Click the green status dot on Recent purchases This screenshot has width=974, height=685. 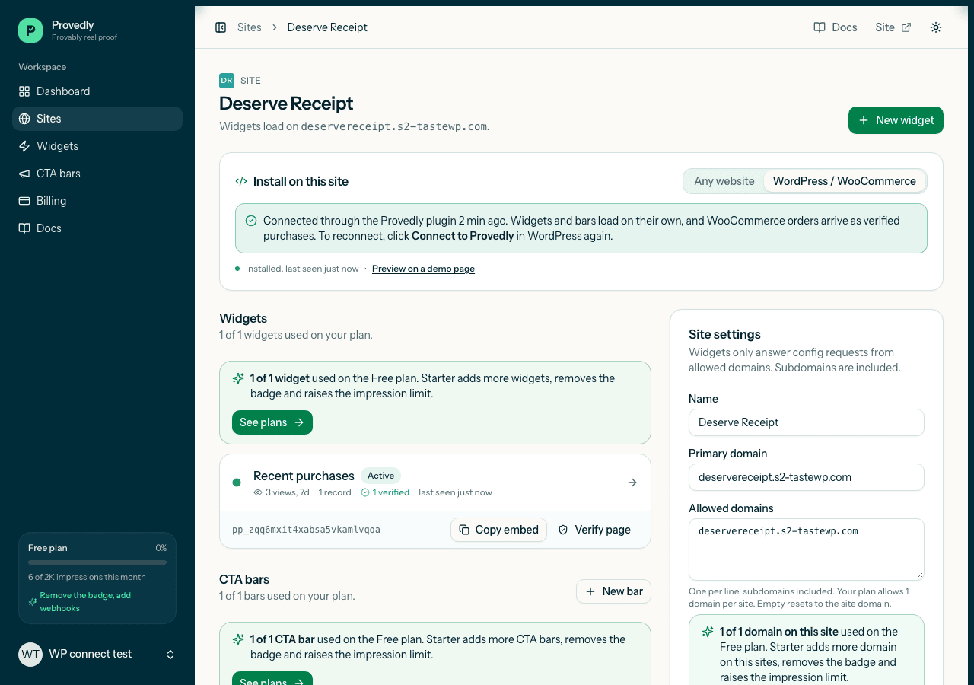pyautogui.click(x=237, y=483)
